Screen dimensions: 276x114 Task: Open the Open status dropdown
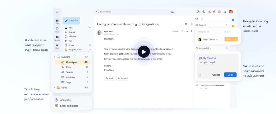click(231, 39)
